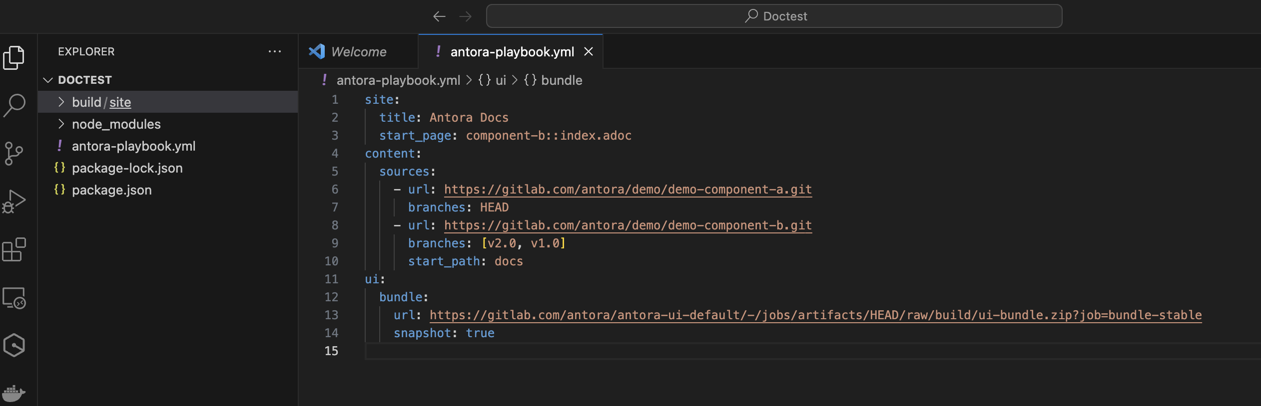Click the 'true' value on line 14
The height and width of the screenshot is (406, 1261).
480,333
